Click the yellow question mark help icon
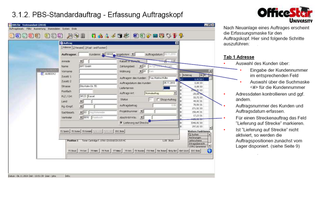This screenshot has width=319, height=211. tap(181, 36)
